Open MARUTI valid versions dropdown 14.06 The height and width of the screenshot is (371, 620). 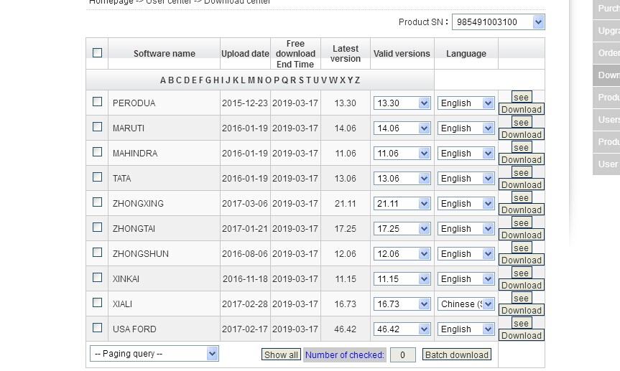click(402, 128)
